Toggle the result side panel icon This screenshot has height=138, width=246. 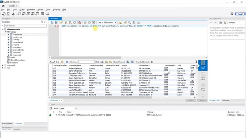196,62
